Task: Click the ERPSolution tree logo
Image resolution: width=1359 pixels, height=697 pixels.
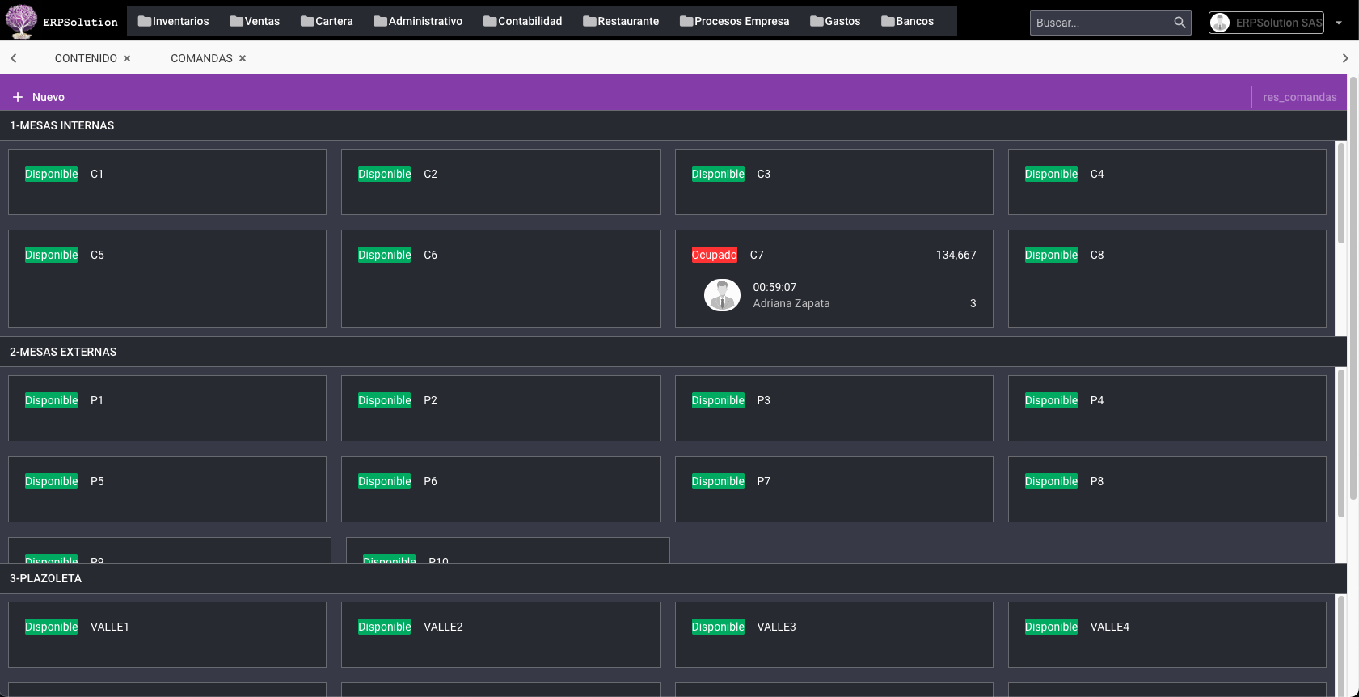Action: click(21, 21)
